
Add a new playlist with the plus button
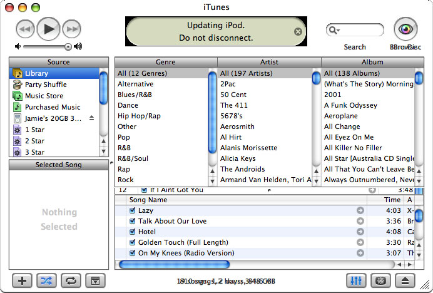pos(22,281)
